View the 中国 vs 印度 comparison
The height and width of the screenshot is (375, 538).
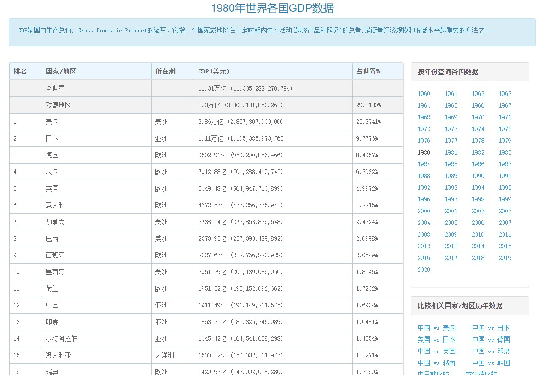coord(491,351)
